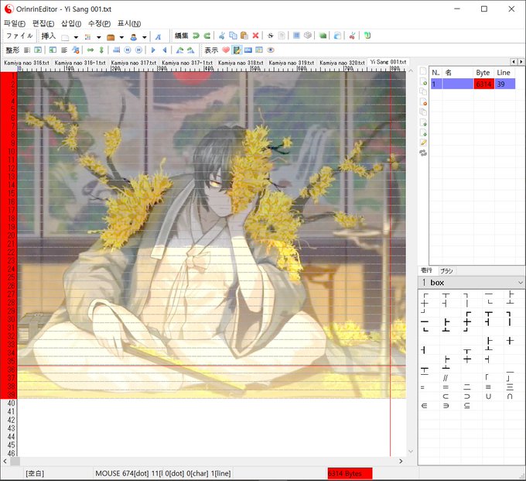Click the refresh arrows icon in page panel
526x481 pixels.
point(423,153)
